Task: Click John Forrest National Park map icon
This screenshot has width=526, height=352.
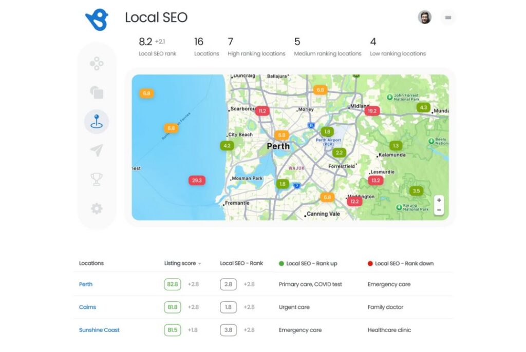Action: point(389,97)
